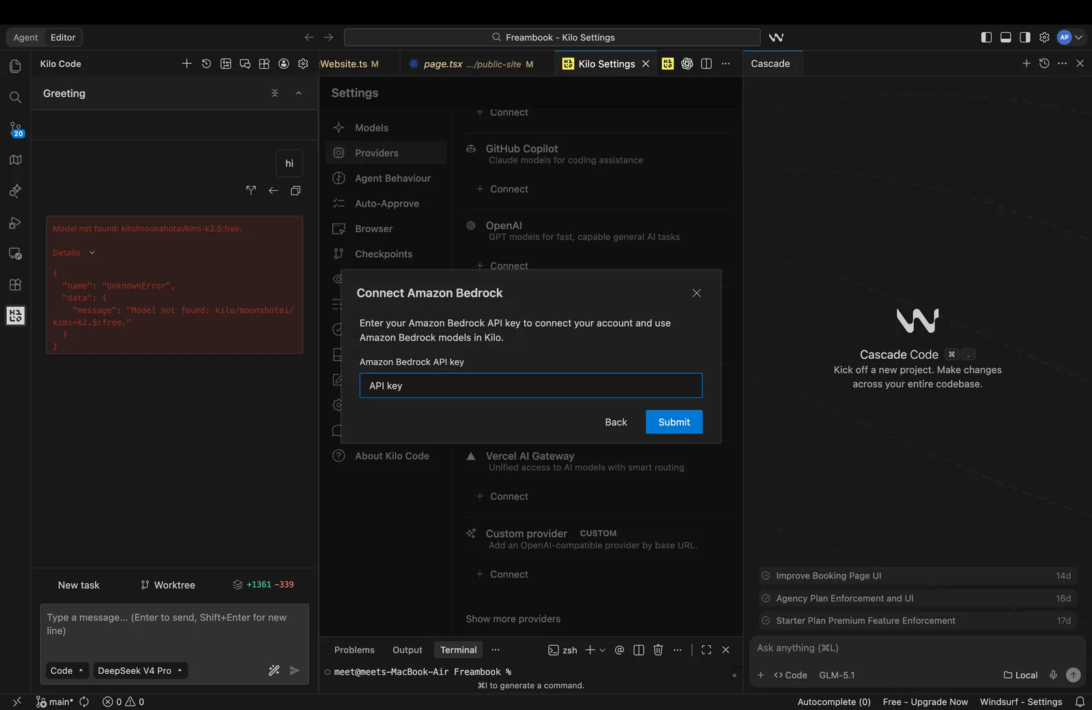Select the Models settings section
This screenshot has width=1092, height=710.
pyautogui.click(x=386, y=128)
